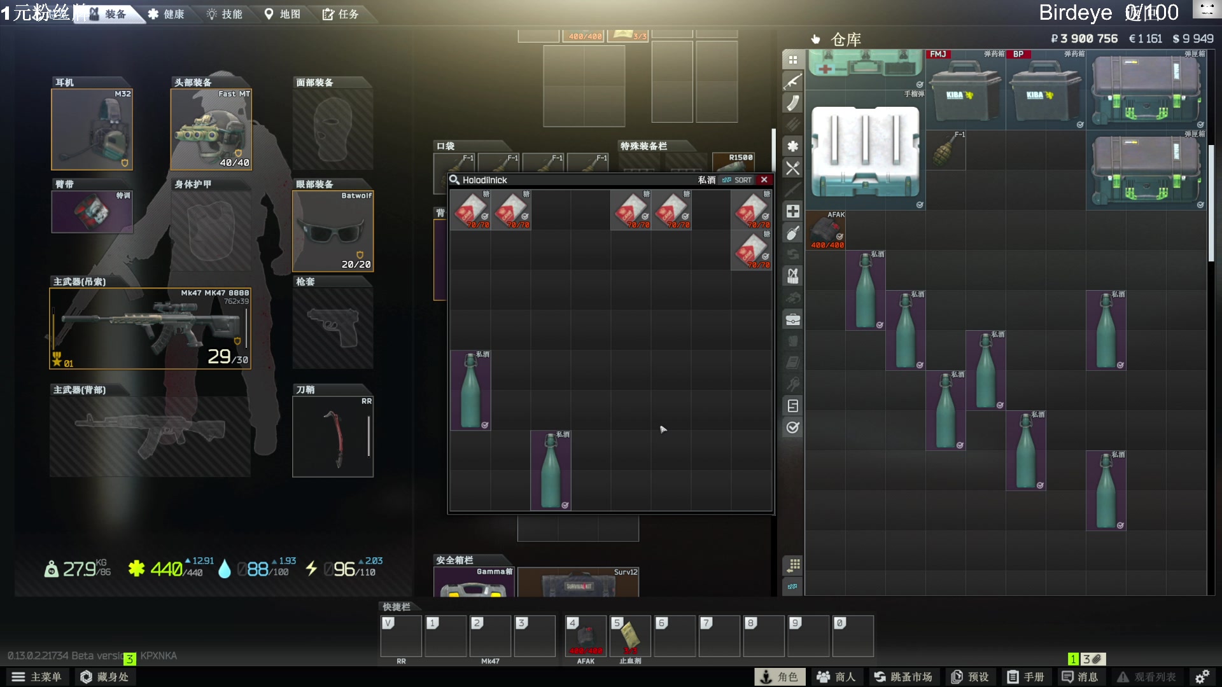Select the briefcase containers filter icon

pyautogui.click(x=792, y=319)
